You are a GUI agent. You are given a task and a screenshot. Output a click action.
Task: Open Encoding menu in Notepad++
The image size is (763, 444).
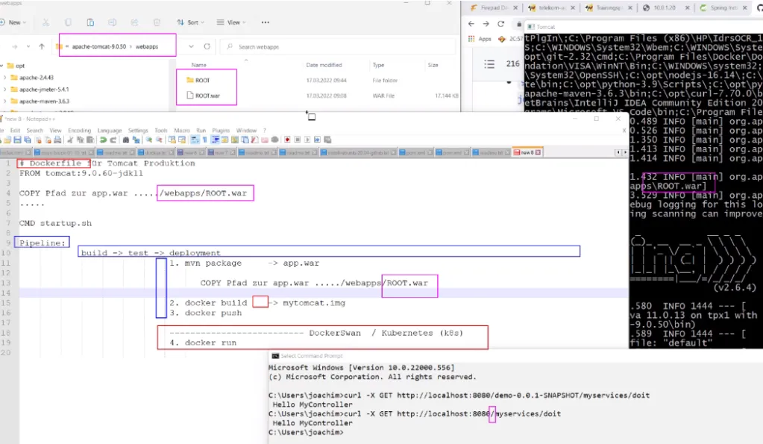click(x=79, y=131)
